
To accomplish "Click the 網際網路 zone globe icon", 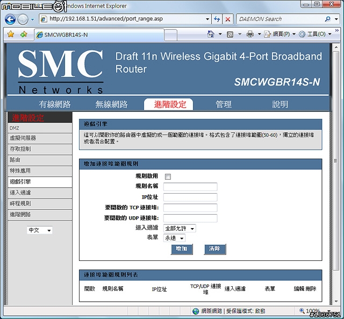I will pos(196,311).
